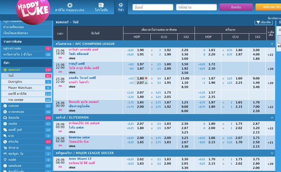Image resolution: width=281 pixels, height=172 pixels.
Task: Click the purple login button
Action: [x=236, y=7]
